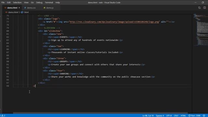Click 'Share your works and knowledge' text
This screenshot has width=208, height=117.
[x=101, y=77]
